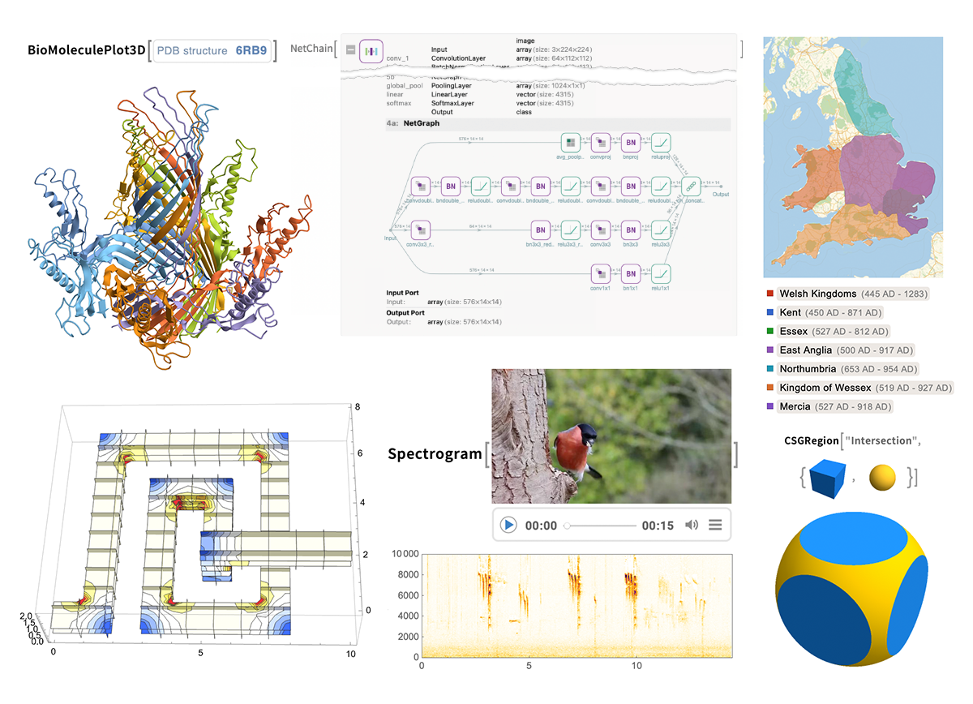The height and width of the screenshot is (704, 973).
Task: Click the orange Kingdom of Wessex swatch
Action: 769,388
